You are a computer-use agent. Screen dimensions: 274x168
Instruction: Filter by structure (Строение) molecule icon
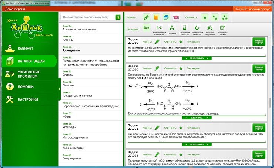(172, 29)
